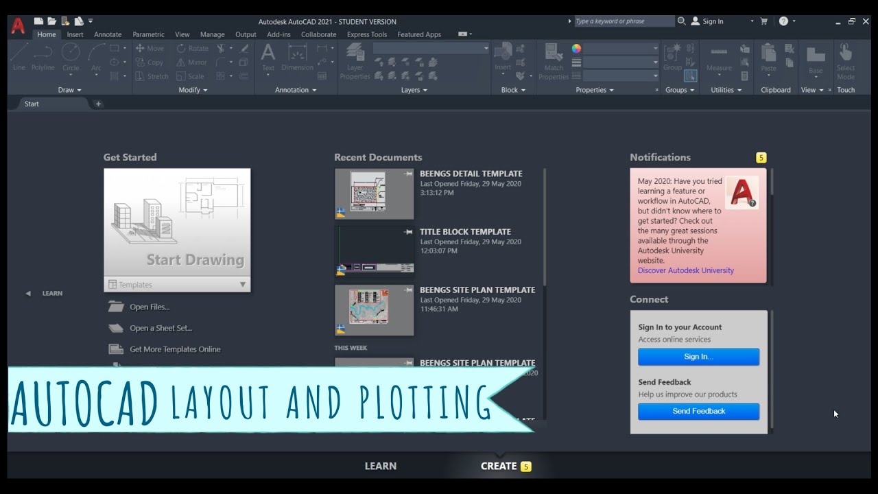878x494 pixels.
Task: Click the Stretch tool
Action: point(152,77)
